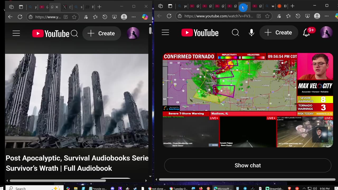Open the media control icon in left browser toolbar

(86, 17)
